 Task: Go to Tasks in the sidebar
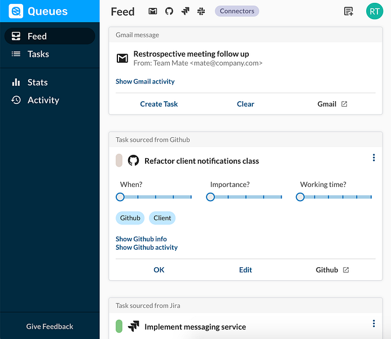pos(50,54)
